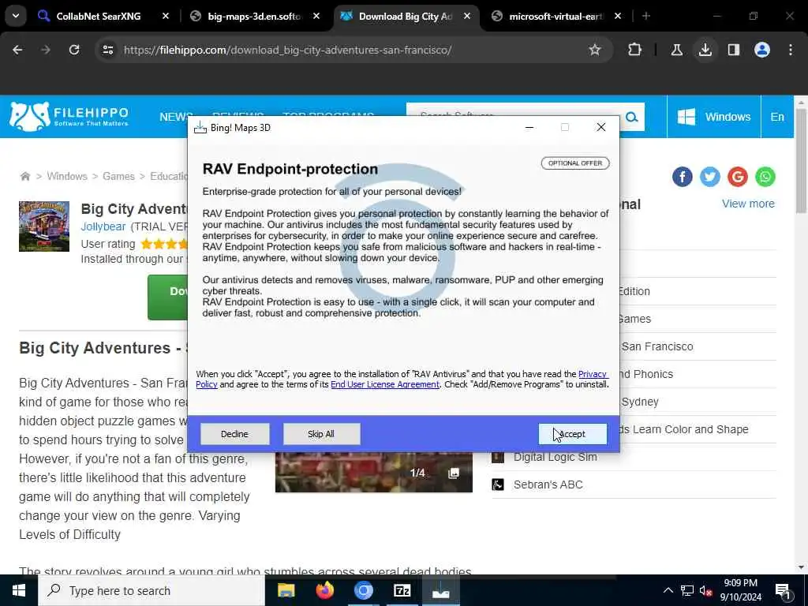808x606 pixels.
Task: Show hidden system tray icons
Action: pyautogui.click(x=668, y=590)
